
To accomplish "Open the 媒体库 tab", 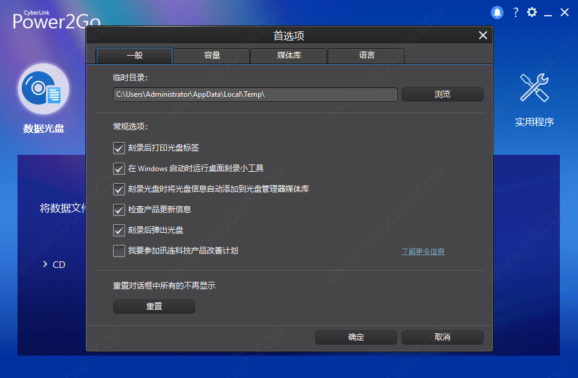I will click(x=289, y=56).
